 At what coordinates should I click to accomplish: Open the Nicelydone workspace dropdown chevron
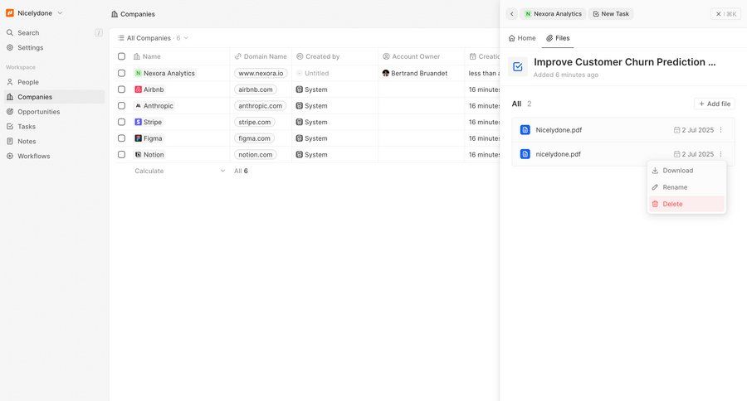(60, 13)
